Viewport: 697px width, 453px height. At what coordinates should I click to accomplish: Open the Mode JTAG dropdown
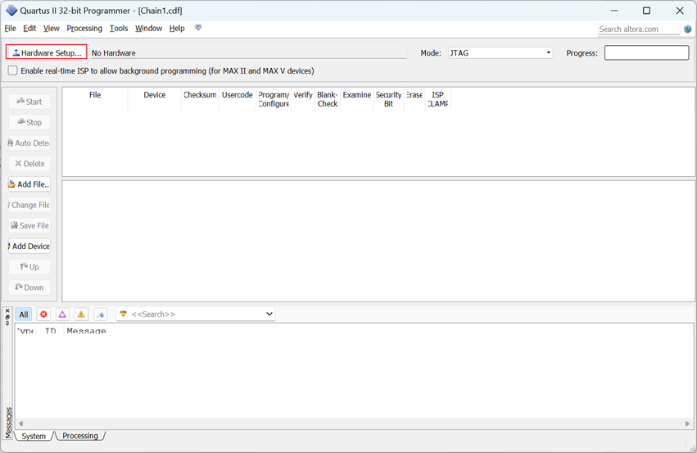pyautogui.click(x=500, y=53)
